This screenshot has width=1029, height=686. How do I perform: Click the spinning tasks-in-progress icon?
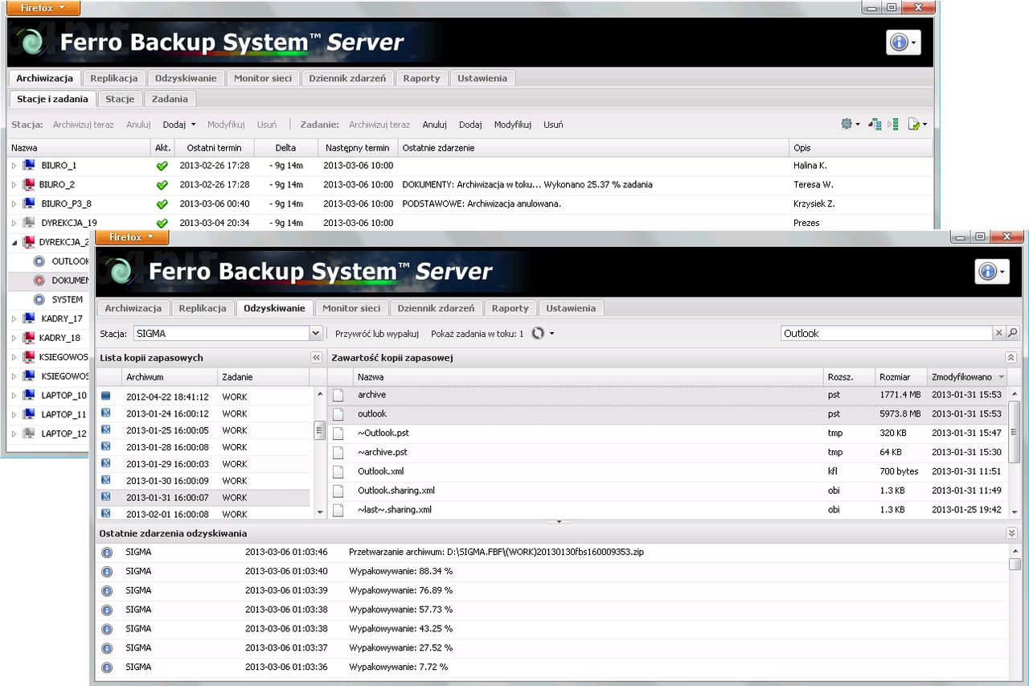tap(539, 334)
